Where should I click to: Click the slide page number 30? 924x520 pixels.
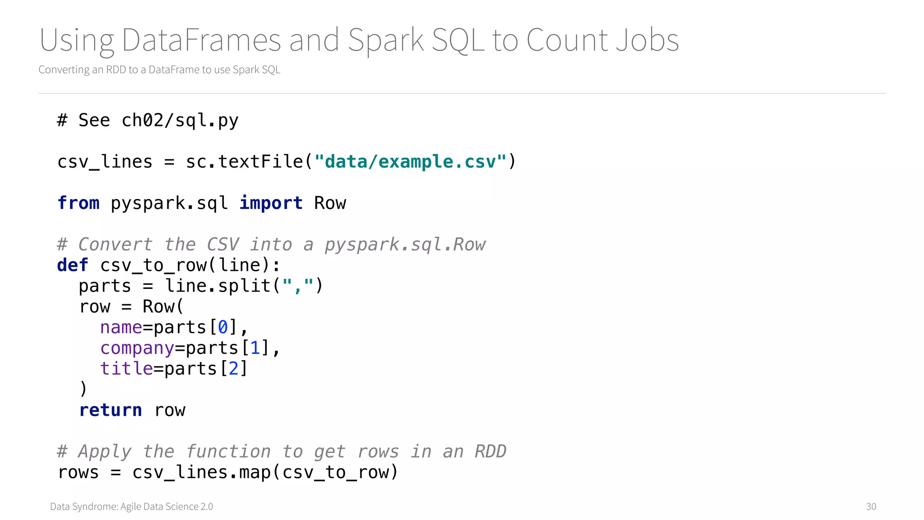(871, 506)
